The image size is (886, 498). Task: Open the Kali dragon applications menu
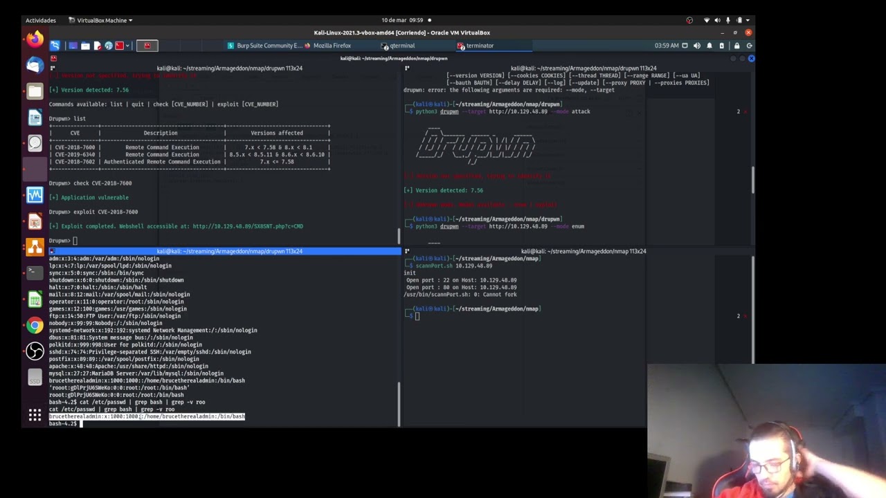(55, 46)
